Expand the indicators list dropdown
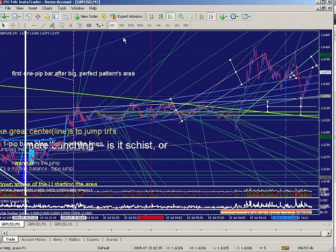This screenshot has height=252, width=336. tap(226, 17)
